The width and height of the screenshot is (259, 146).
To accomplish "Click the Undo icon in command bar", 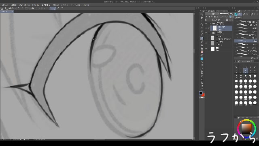I will [19, 8].
